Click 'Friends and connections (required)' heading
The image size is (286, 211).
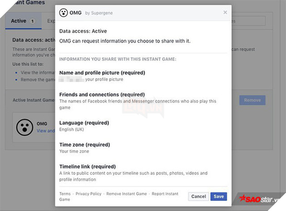102,94
